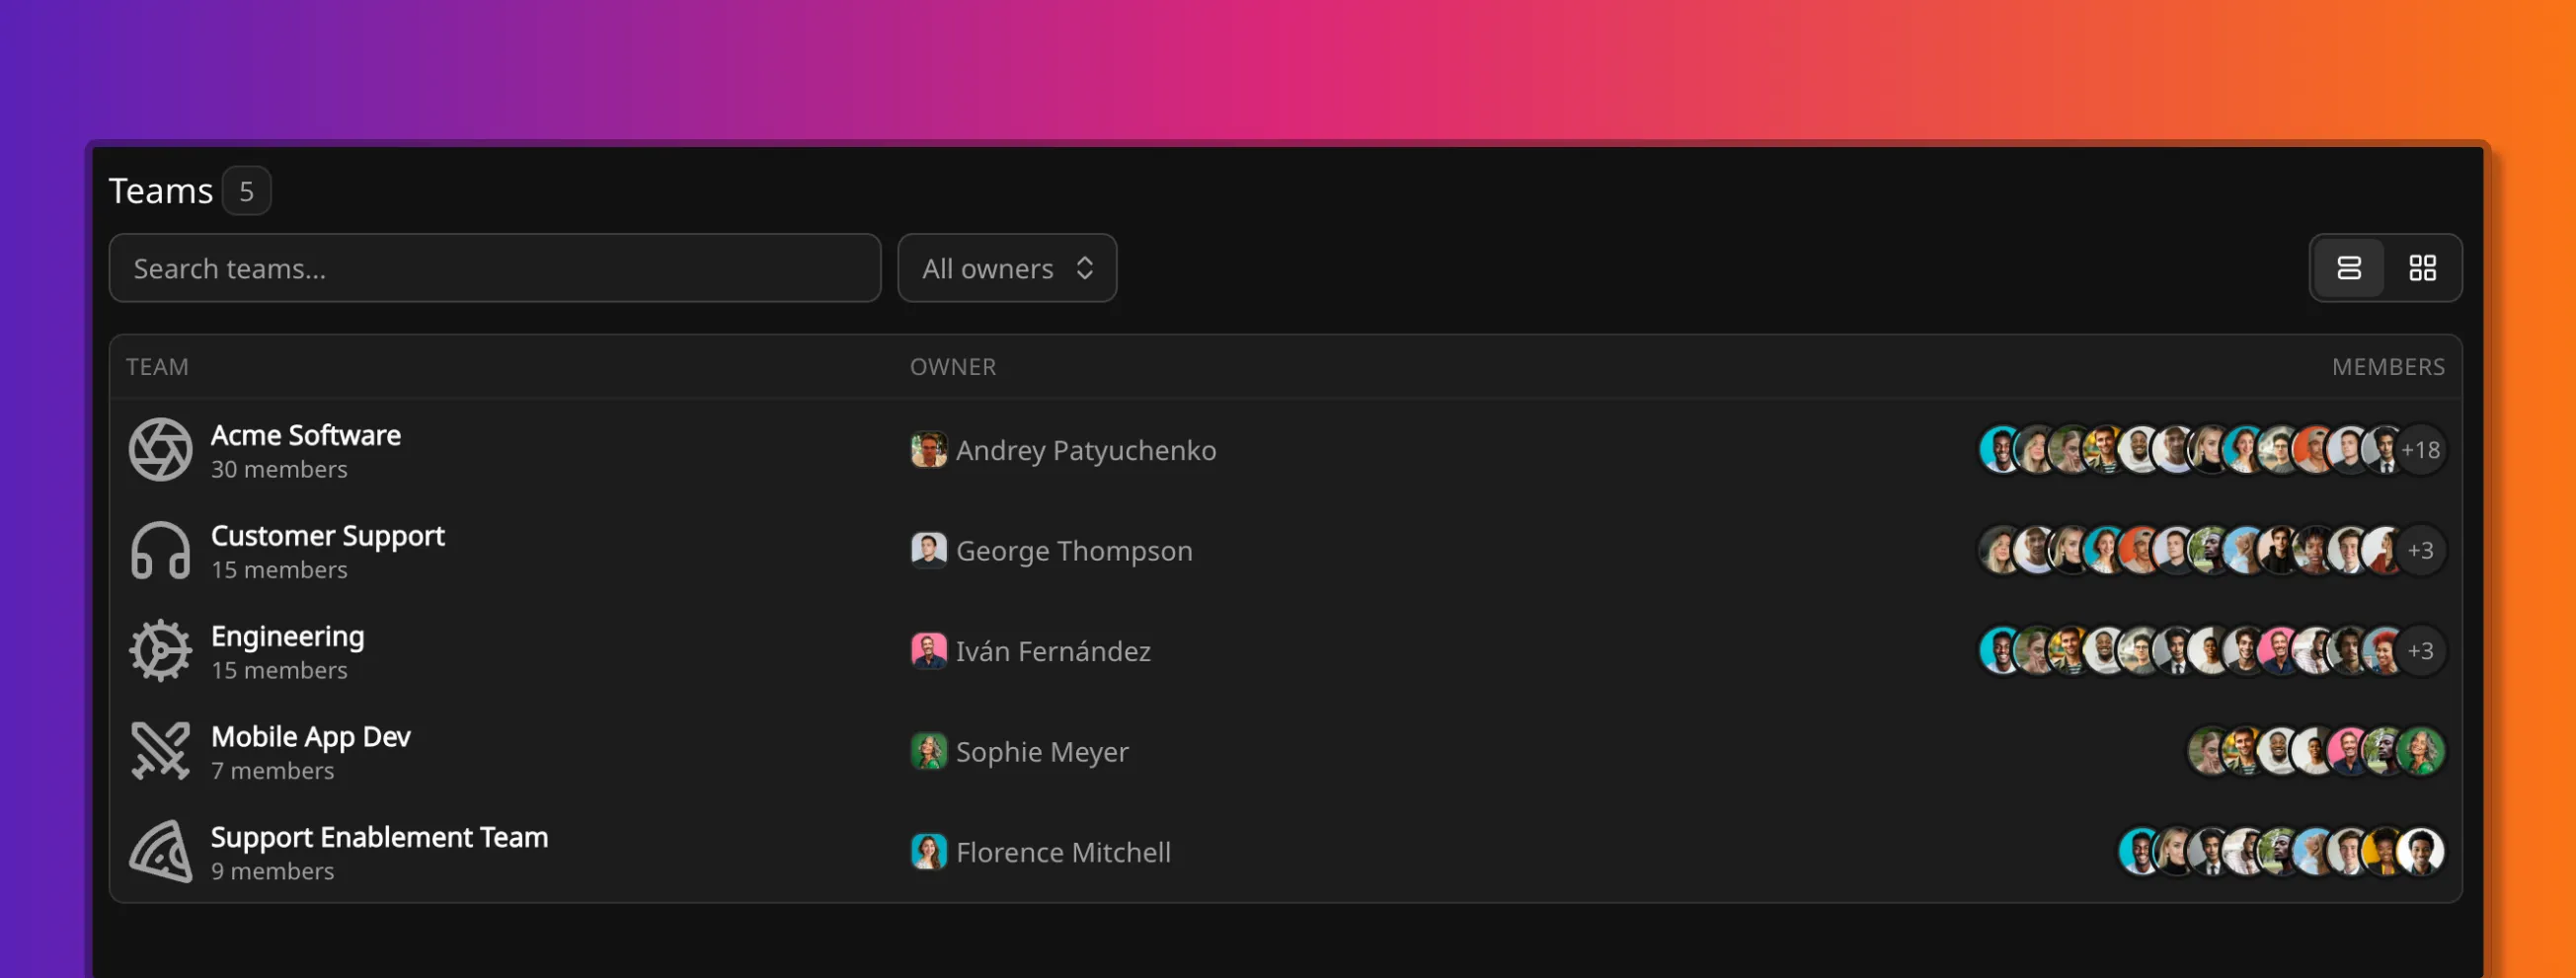Click Iván Fernández's avatar
Viewport: 2576px width, 978px height.
click(928, 651)
